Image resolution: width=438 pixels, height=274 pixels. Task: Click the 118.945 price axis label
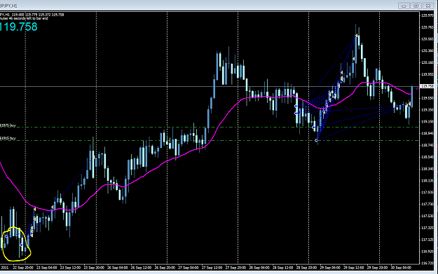pos(427,133)
